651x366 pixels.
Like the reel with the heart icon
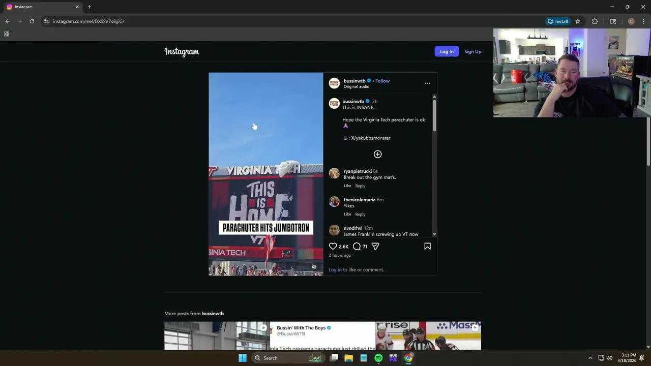333,246
